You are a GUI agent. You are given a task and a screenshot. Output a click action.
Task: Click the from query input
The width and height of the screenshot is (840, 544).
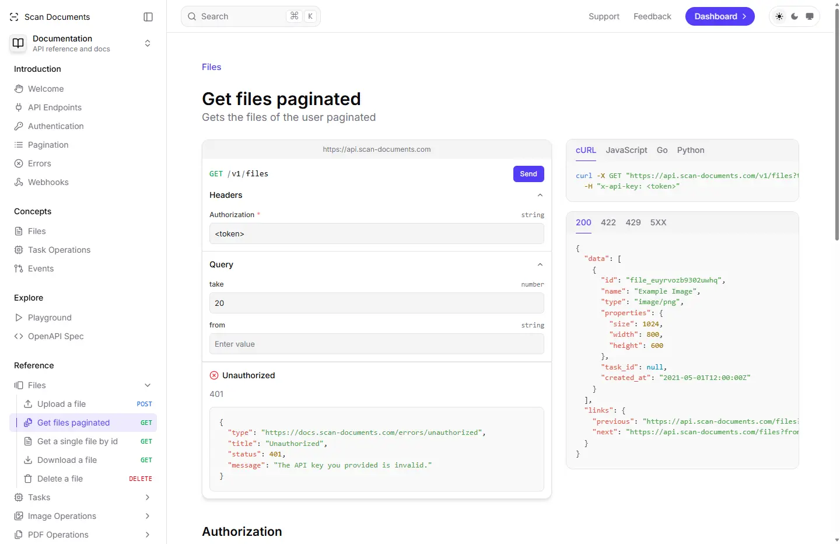point(377,344)
